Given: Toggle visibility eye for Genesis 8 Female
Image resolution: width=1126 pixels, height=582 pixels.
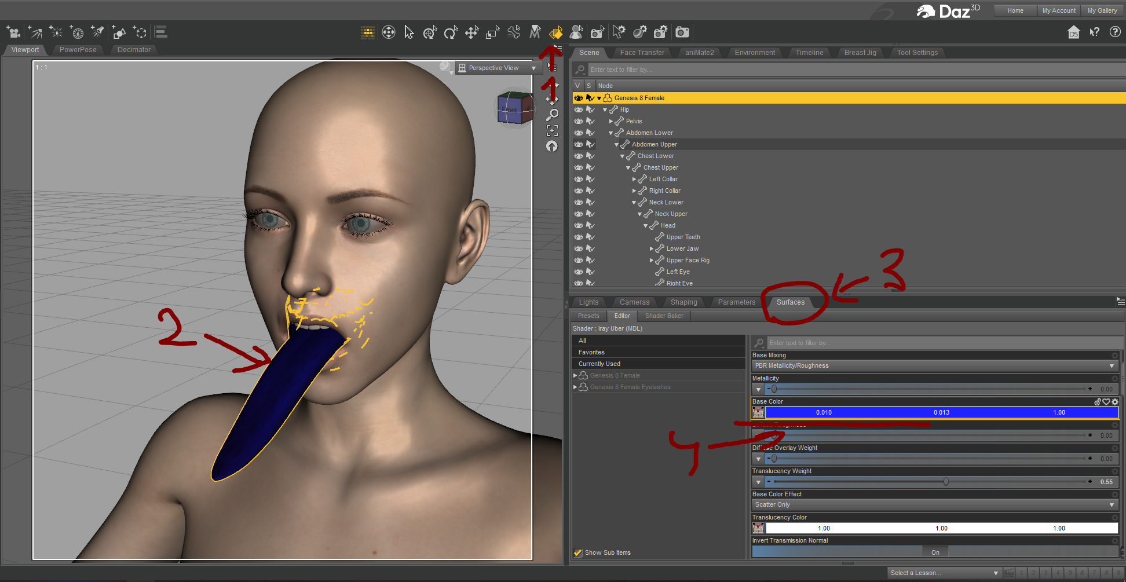Looking at the screenshot, I should pos(579,98).
